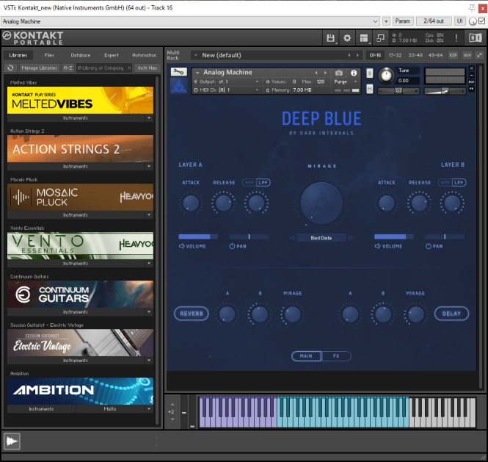488x462 pixels.
Task: Open Kontakt options gear icon
Action: [347, 37]
